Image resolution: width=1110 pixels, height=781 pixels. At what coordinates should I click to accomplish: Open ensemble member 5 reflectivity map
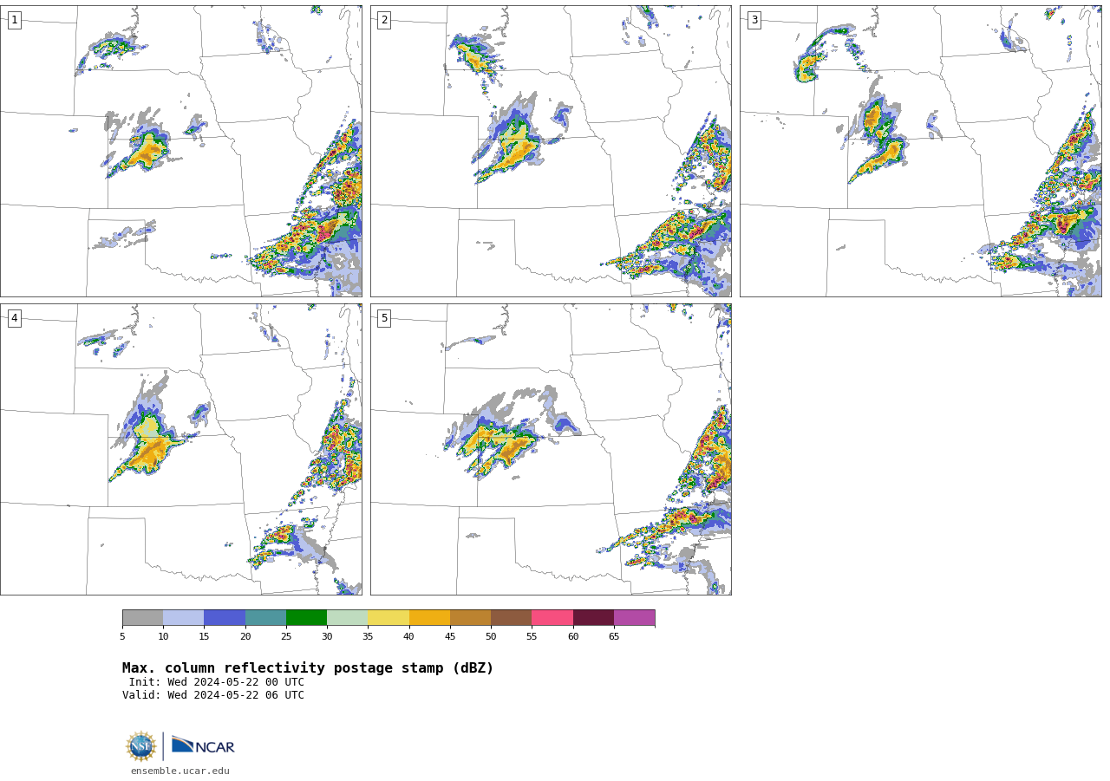(551, 449)
